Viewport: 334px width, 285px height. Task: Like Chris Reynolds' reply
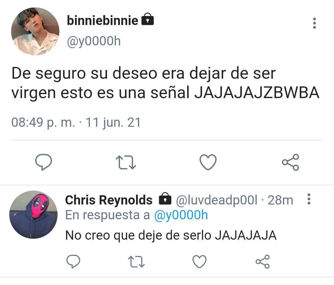coord(199,262)
